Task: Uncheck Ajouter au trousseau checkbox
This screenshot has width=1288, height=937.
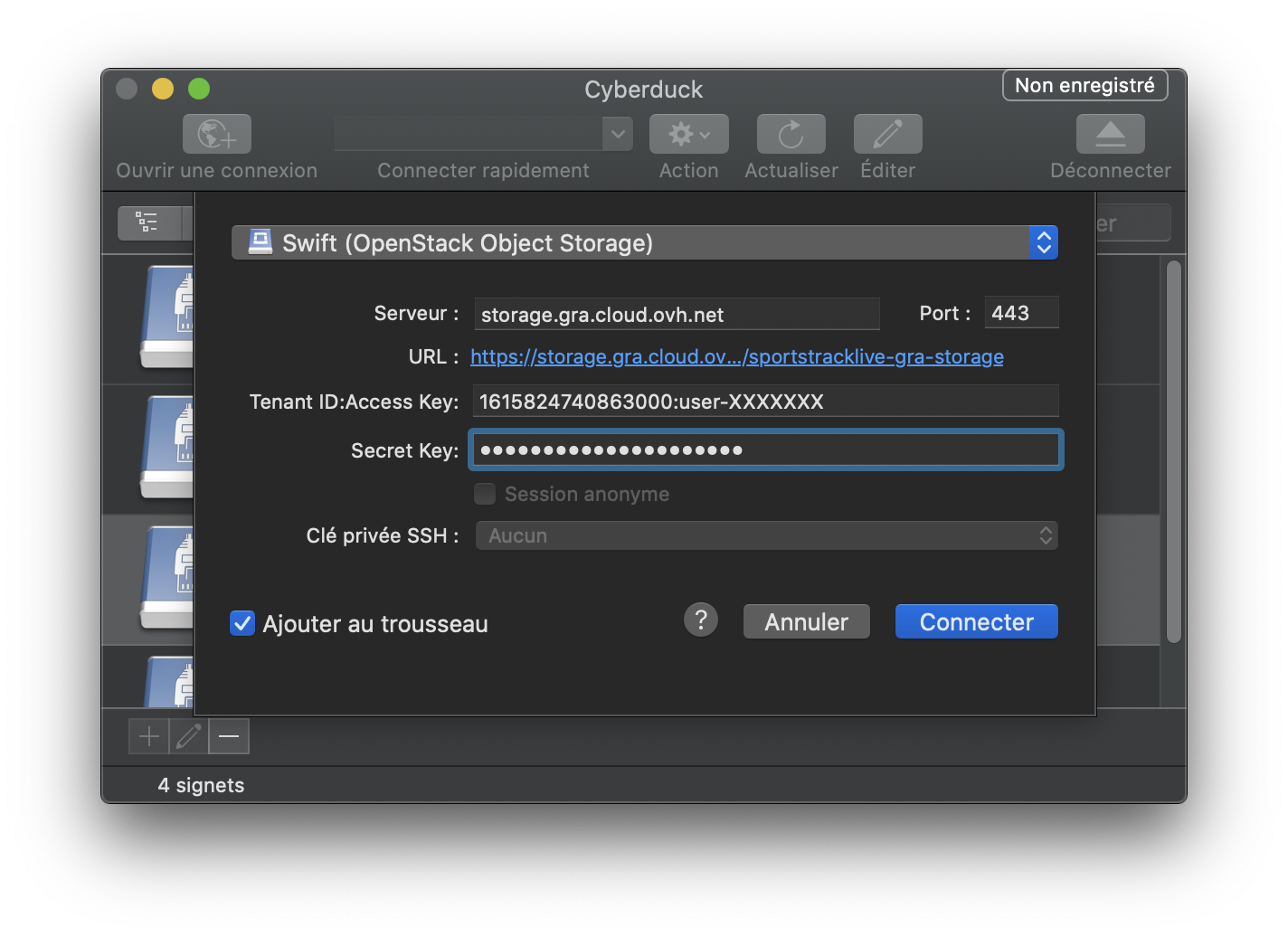Action: coord(242,623)
